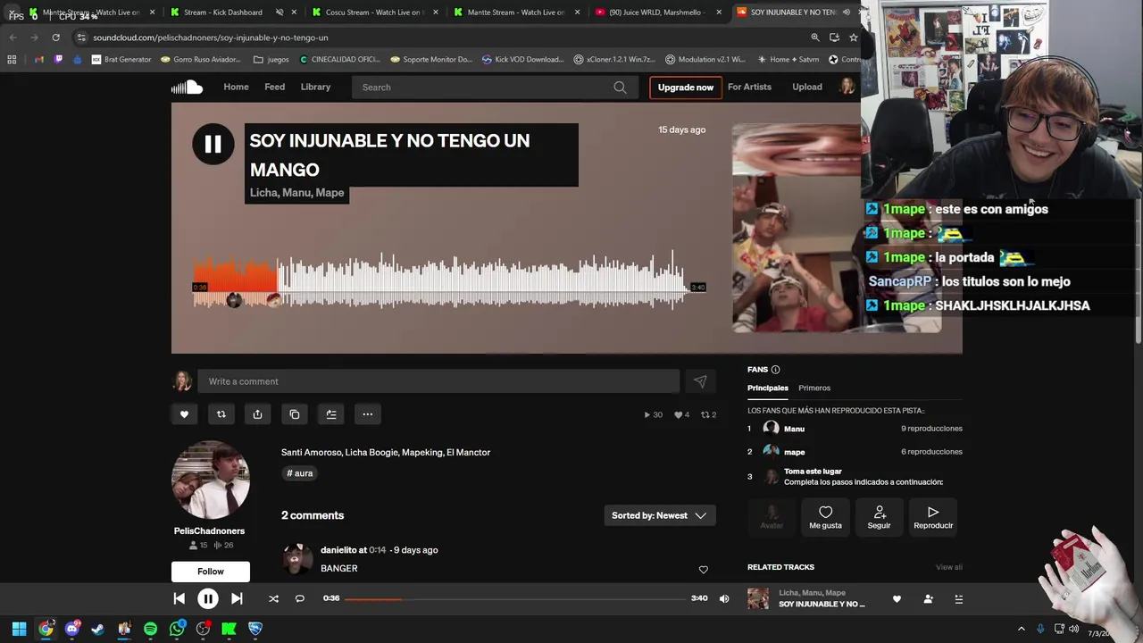This screenshot has height=643, width=1143.
Task: Send the comment with the arrow icon
Action: (700, 381)
